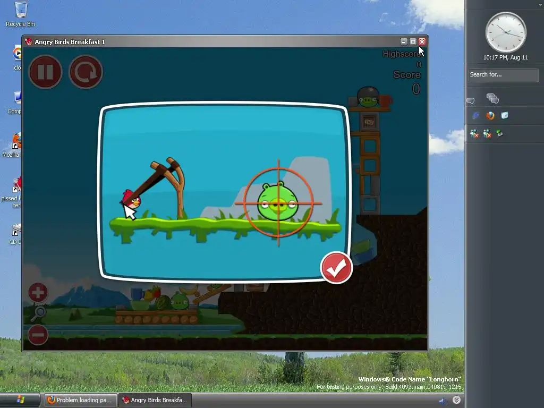544x408 pixels.
Task: Click the magnifying glass zoom icon
Action: pos(38,313)
